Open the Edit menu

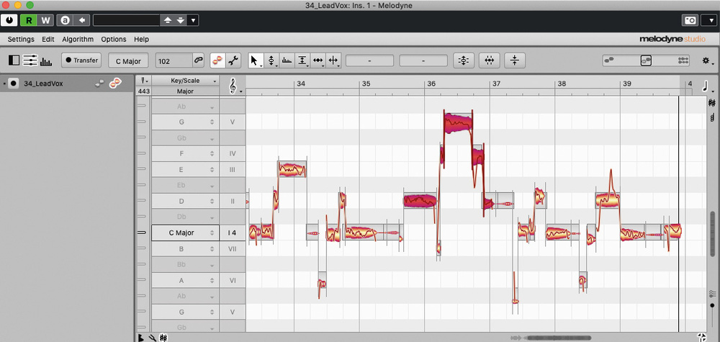click(48, 40)
